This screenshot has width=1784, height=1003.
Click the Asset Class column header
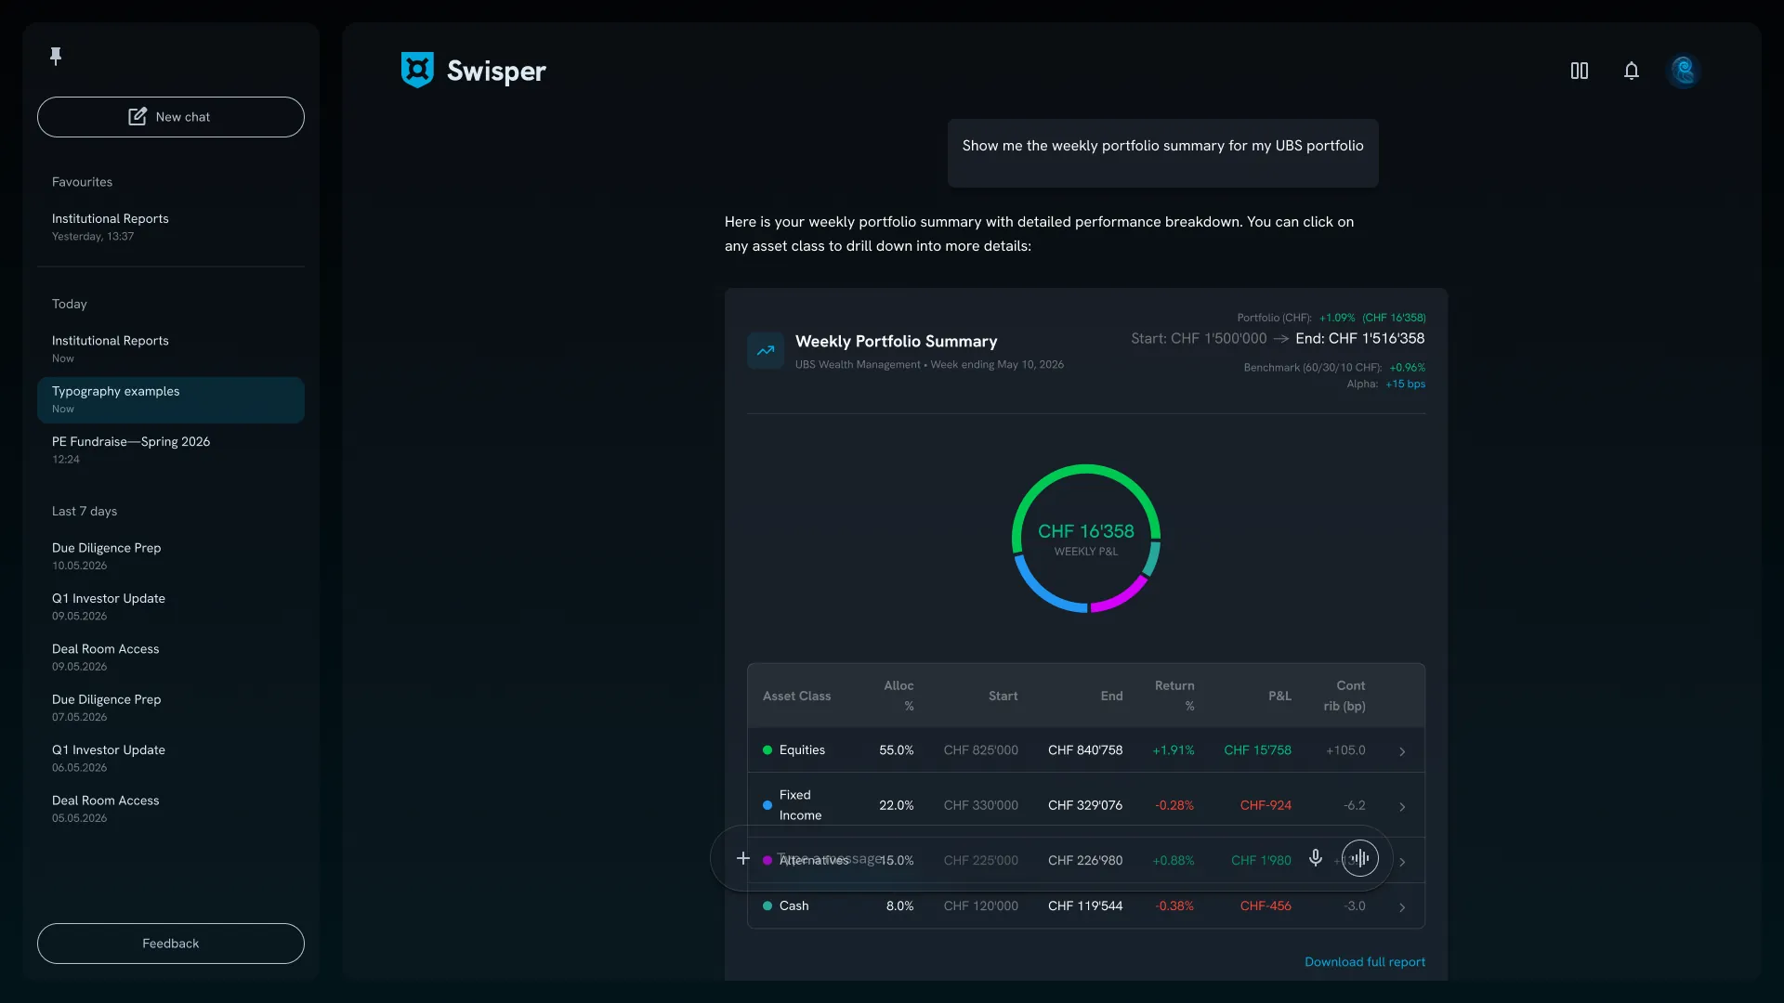click(797, 697)
